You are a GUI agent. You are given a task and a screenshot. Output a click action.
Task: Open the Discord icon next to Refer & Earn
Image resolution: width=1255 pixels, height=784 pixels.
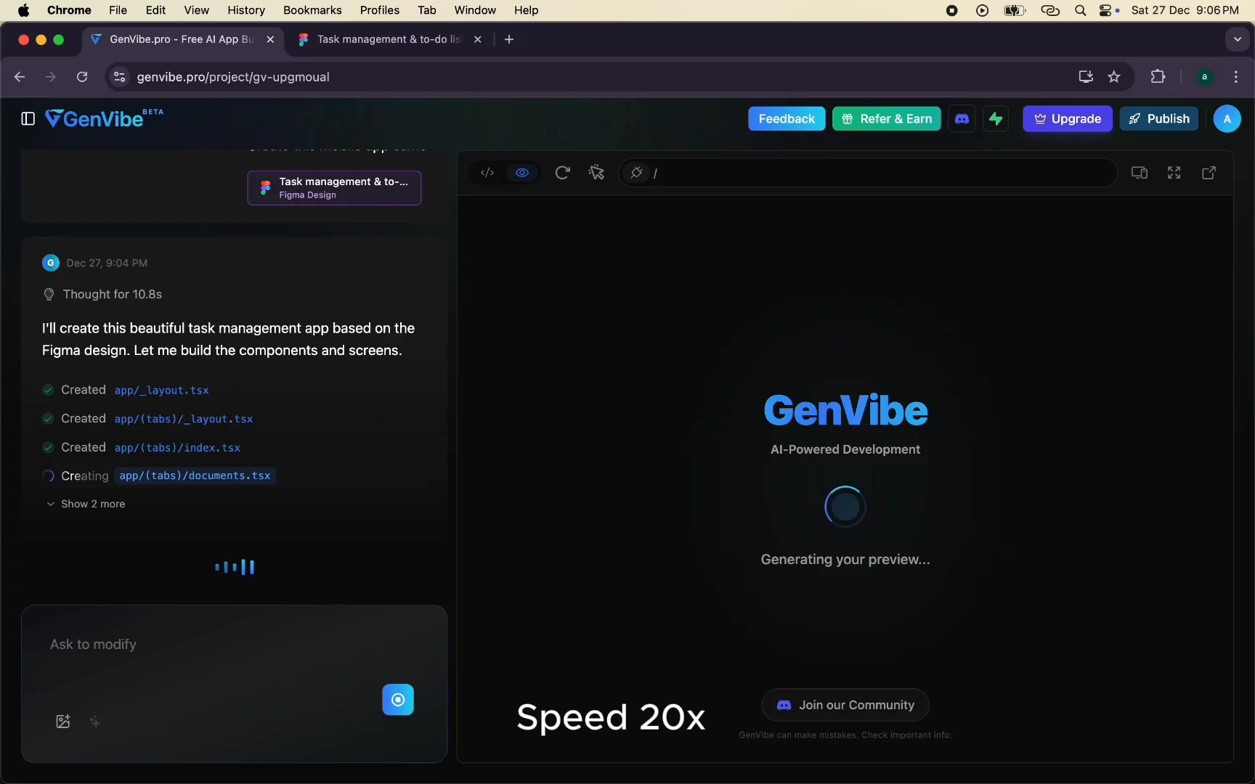coord(962,118)
